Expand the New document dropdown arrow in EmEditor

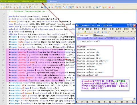click(82, 32)
